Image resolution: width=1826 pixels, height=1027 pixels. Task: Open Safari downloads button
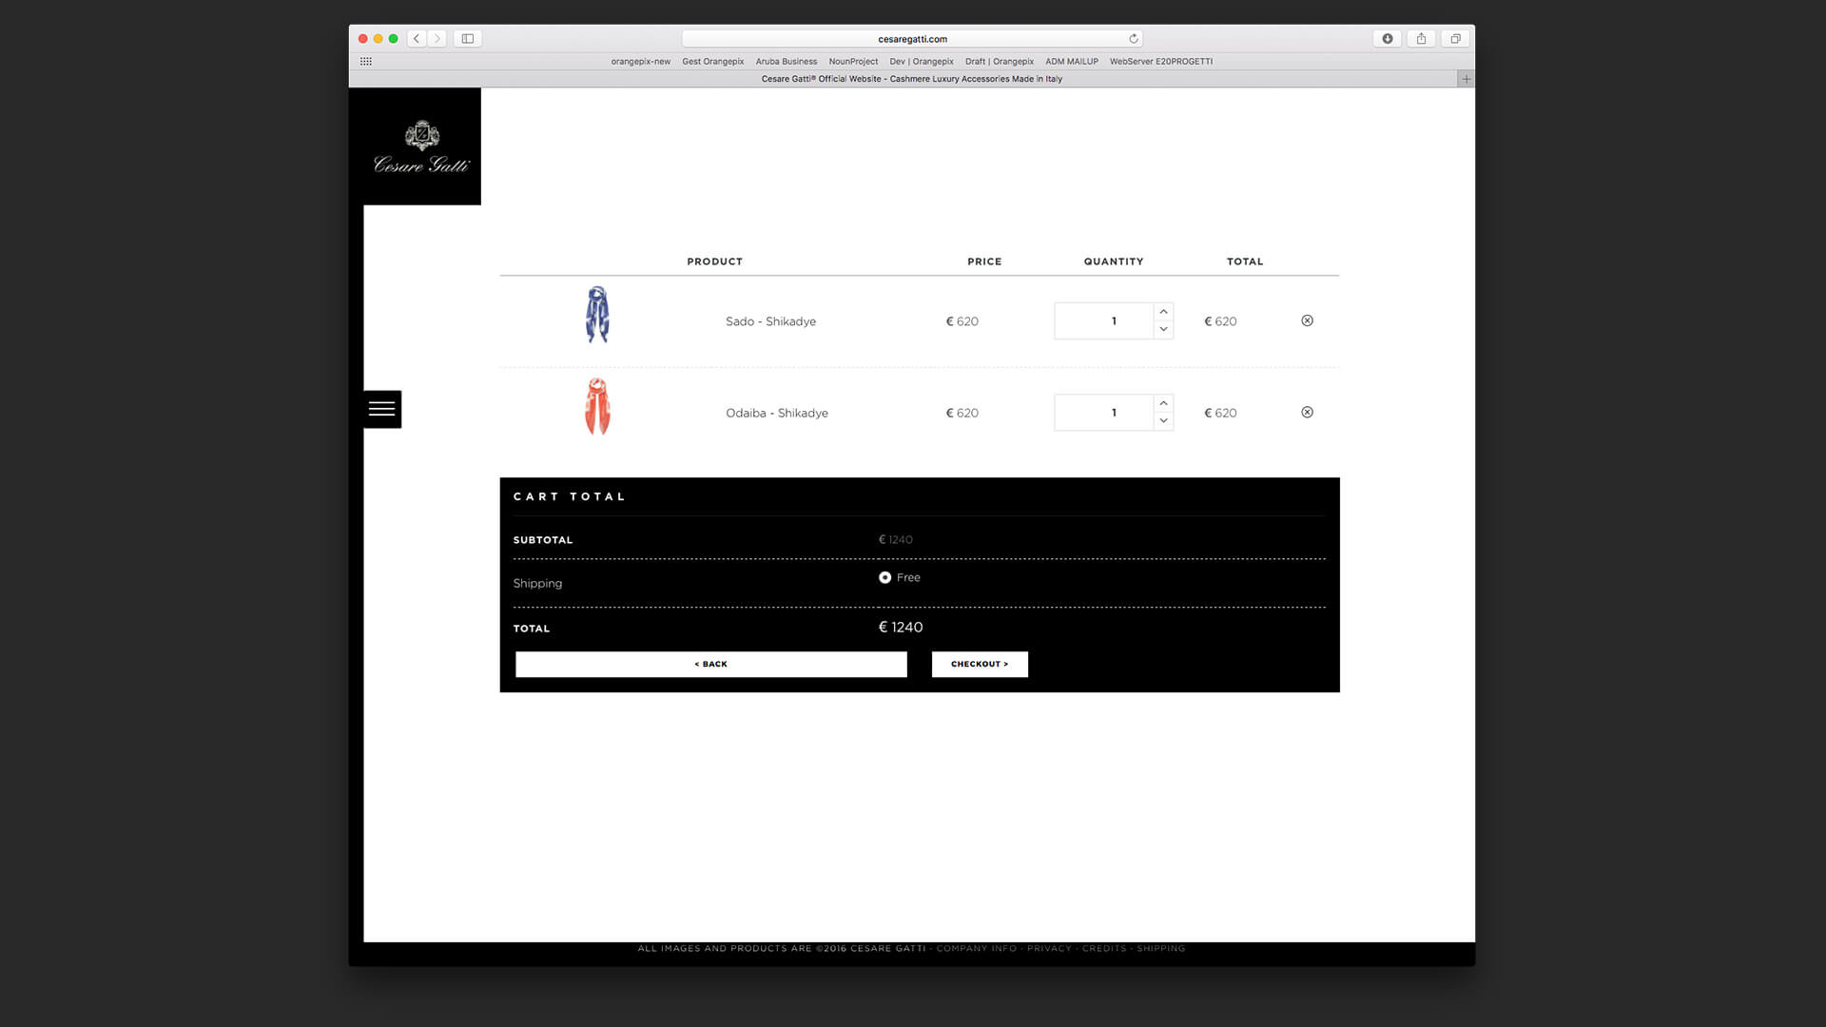1388,39
